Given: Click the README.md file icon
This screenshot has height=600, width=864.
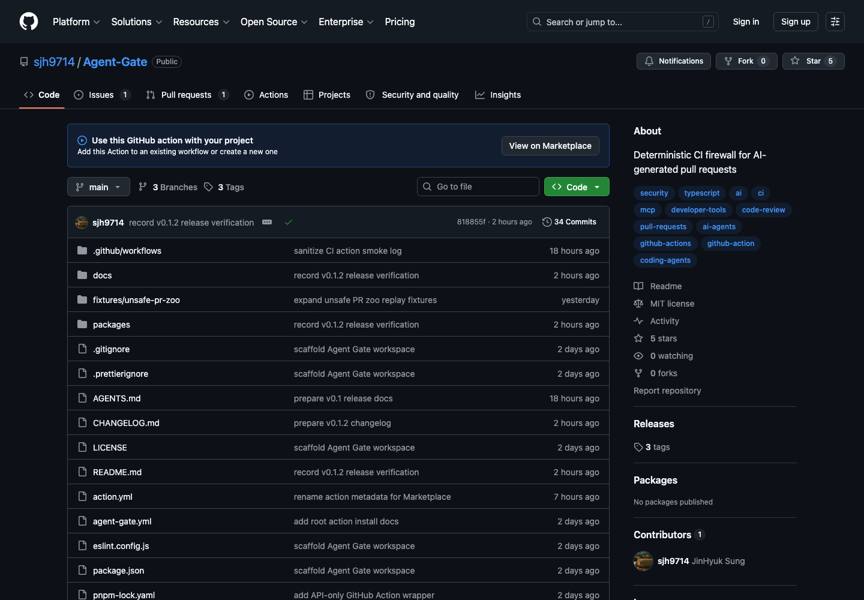Looking at the screenshot, I should [82, 472].
